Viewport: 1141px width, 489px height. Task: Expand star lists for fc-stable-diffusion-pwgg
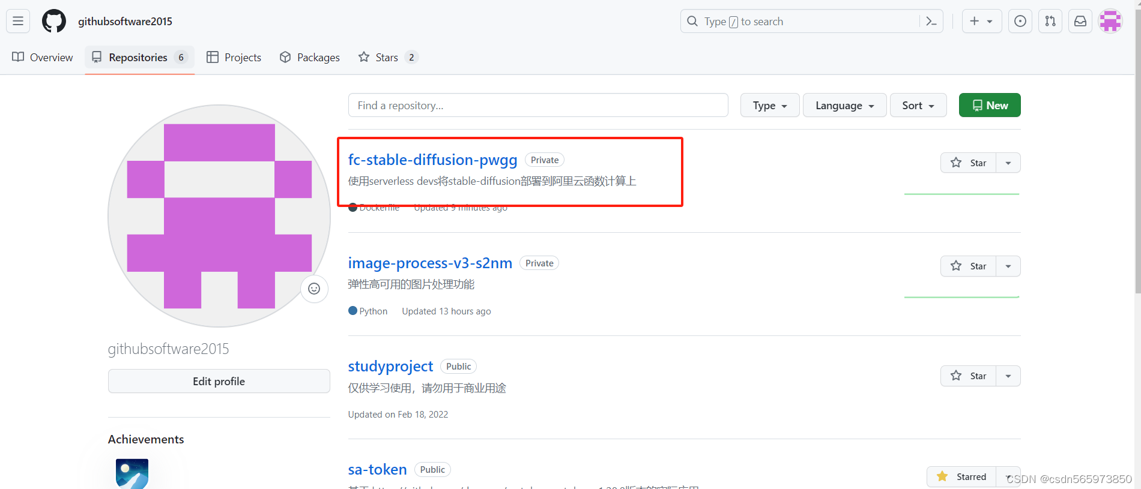click(x=1008, y=163)
